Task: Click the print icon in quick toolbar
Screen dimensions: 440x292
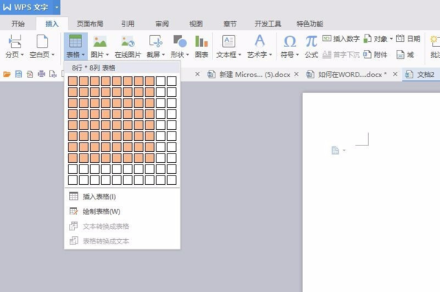Action: (41, 74)
